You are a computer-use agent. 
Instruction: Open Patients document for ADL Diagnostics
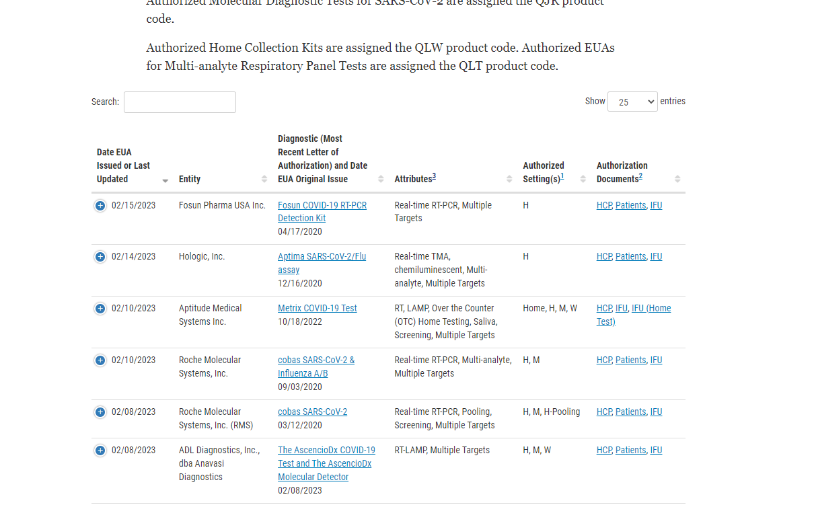pos(630,450)
